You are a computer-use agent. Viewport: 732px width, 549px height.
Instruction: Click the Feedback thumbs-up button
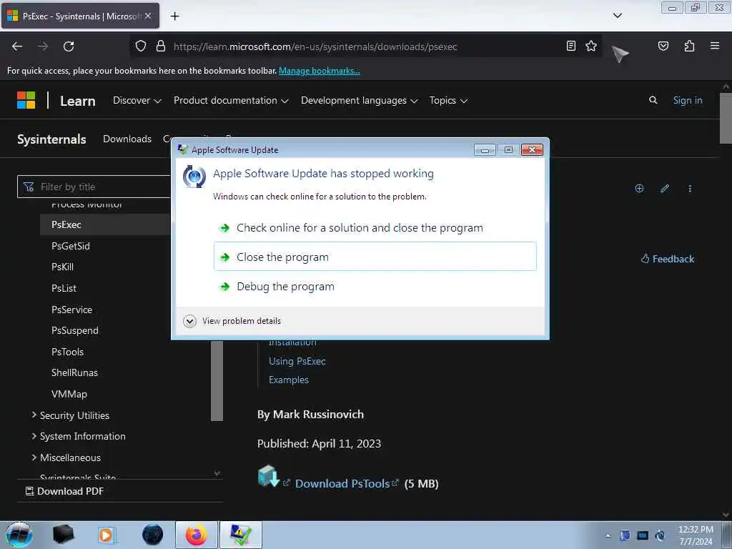click(667, 259)
